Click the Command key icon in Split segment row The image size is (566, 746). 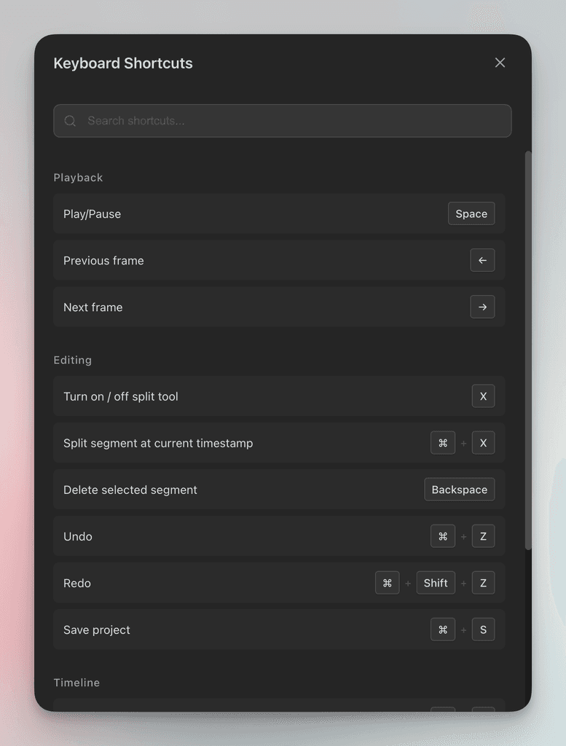(x=443, y=443)
